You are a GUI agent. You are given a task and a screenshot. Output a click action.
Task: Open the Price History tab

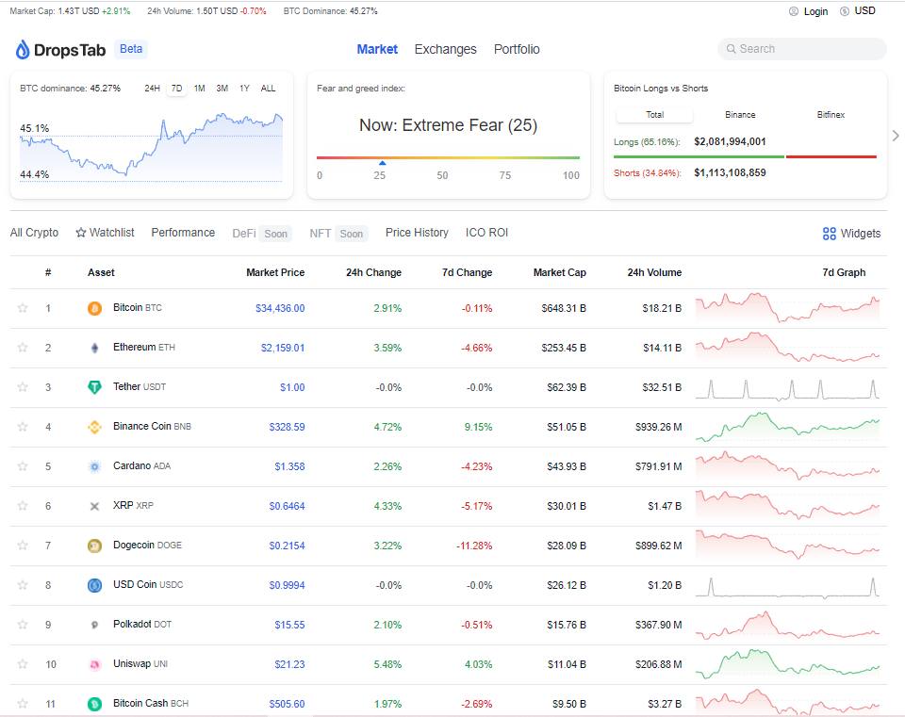point(417,233)
